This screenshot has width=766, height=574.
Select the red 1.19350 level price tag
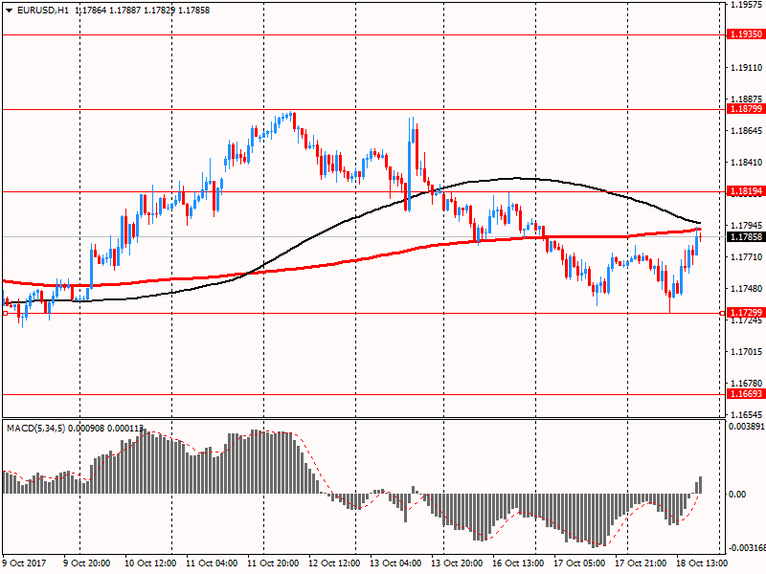tap(746, 34)
